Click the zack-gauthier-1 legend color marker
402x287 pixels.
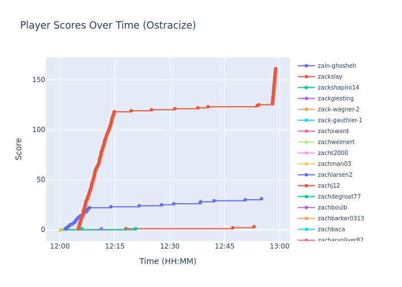pos(306,121)
